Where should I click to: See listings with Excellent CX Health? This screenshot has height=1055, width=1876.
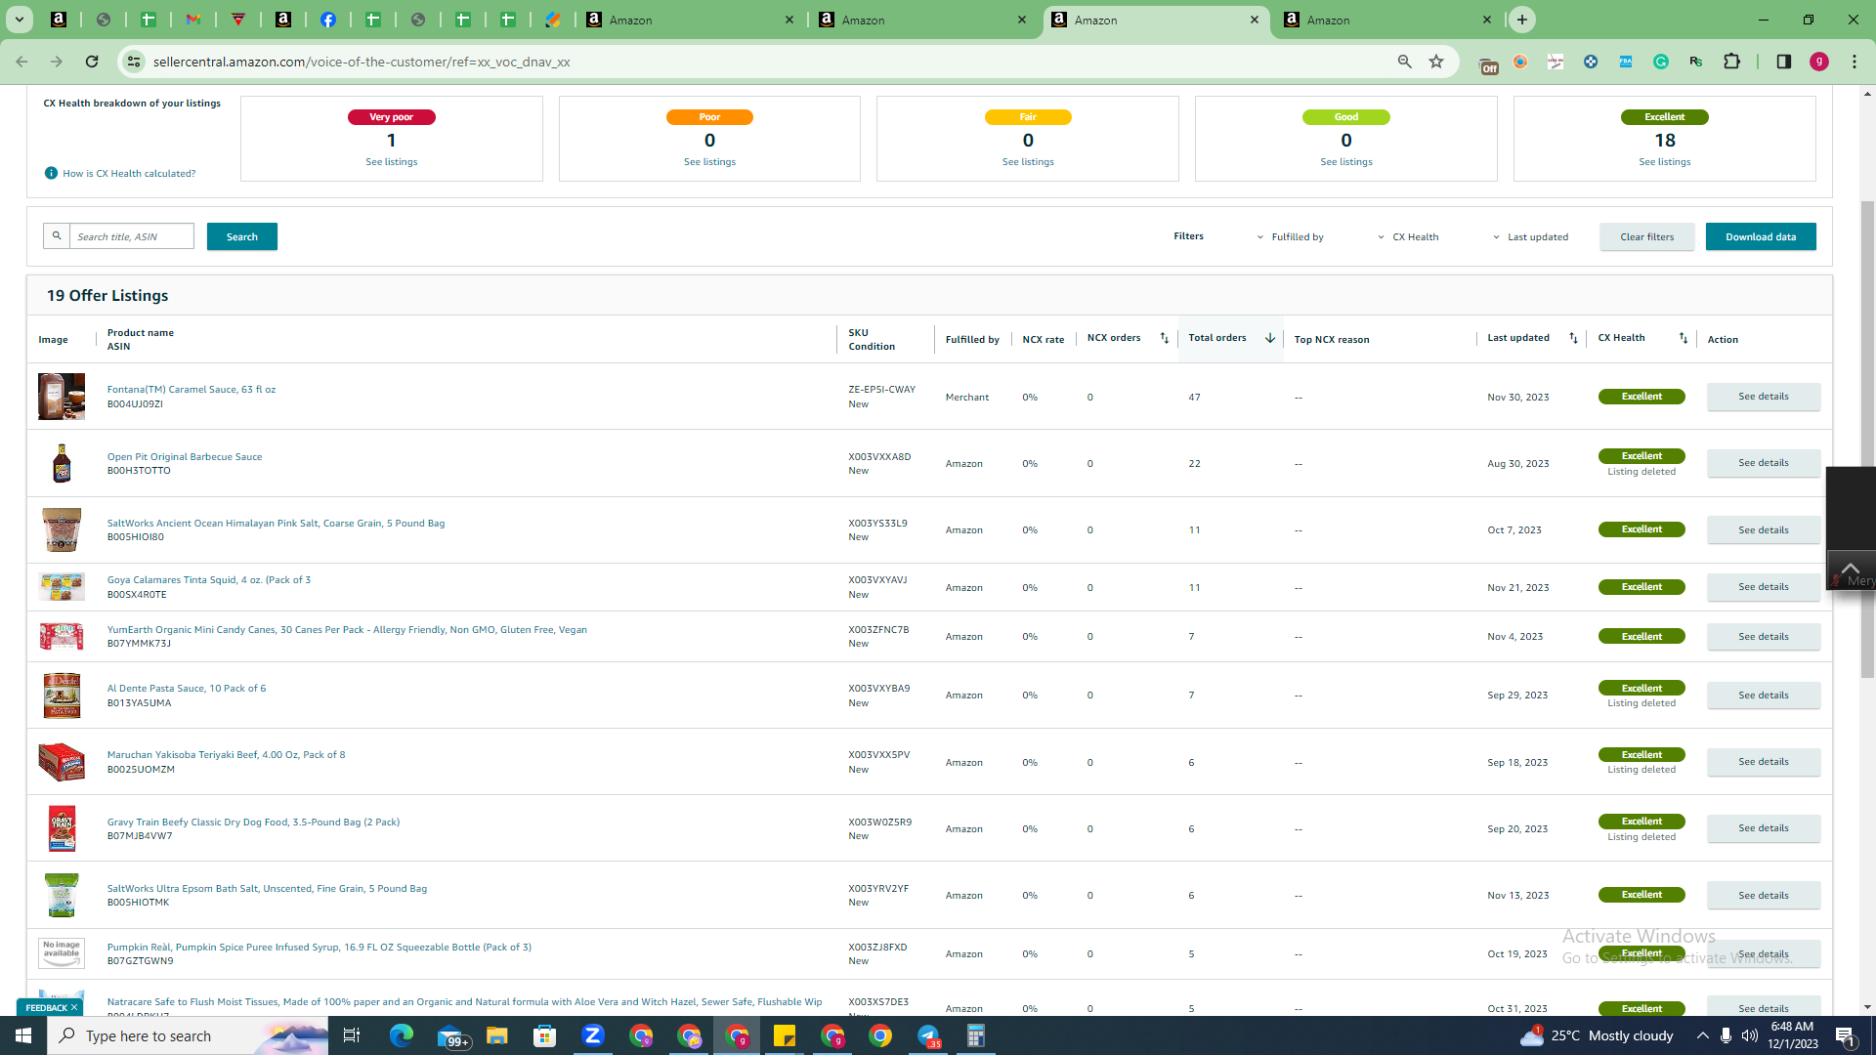(1665, 162)
